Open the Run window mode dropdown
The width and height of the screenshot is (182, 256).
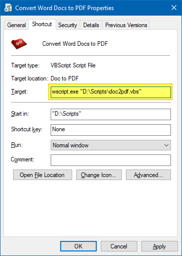point(111,145)
